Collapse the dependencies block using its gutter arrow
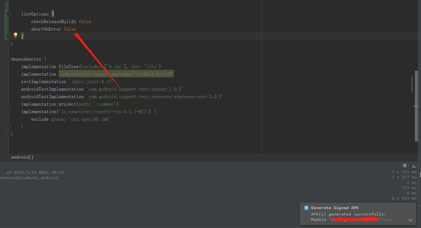This screenshot has height=228, width=421. coord(8,59)
